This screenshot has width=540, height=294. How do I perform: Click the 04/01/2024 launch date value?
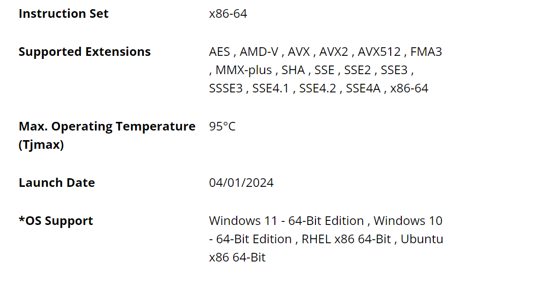click(241, 183)
